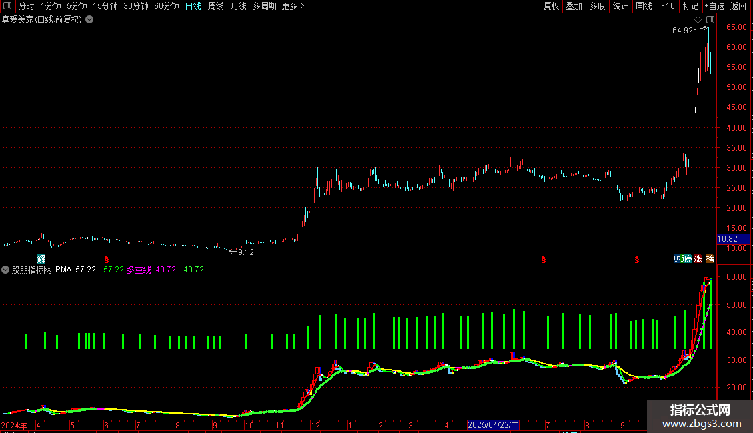Image resolution: width=753 pixels, height=433 pixels.
Task: Select the 5分钟 period
Action: click(77, 6)
